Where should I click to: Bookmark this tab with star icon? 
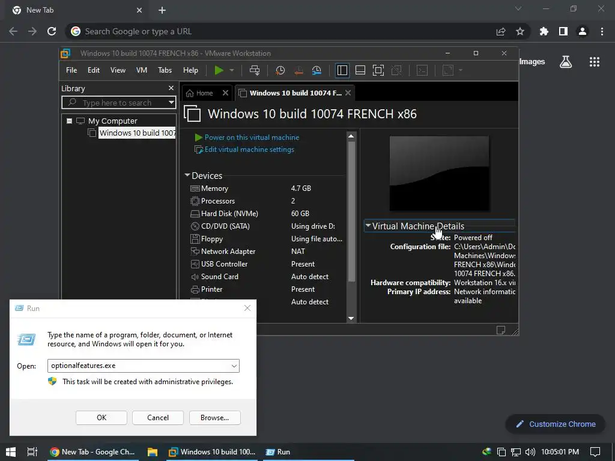pos(520,31)
